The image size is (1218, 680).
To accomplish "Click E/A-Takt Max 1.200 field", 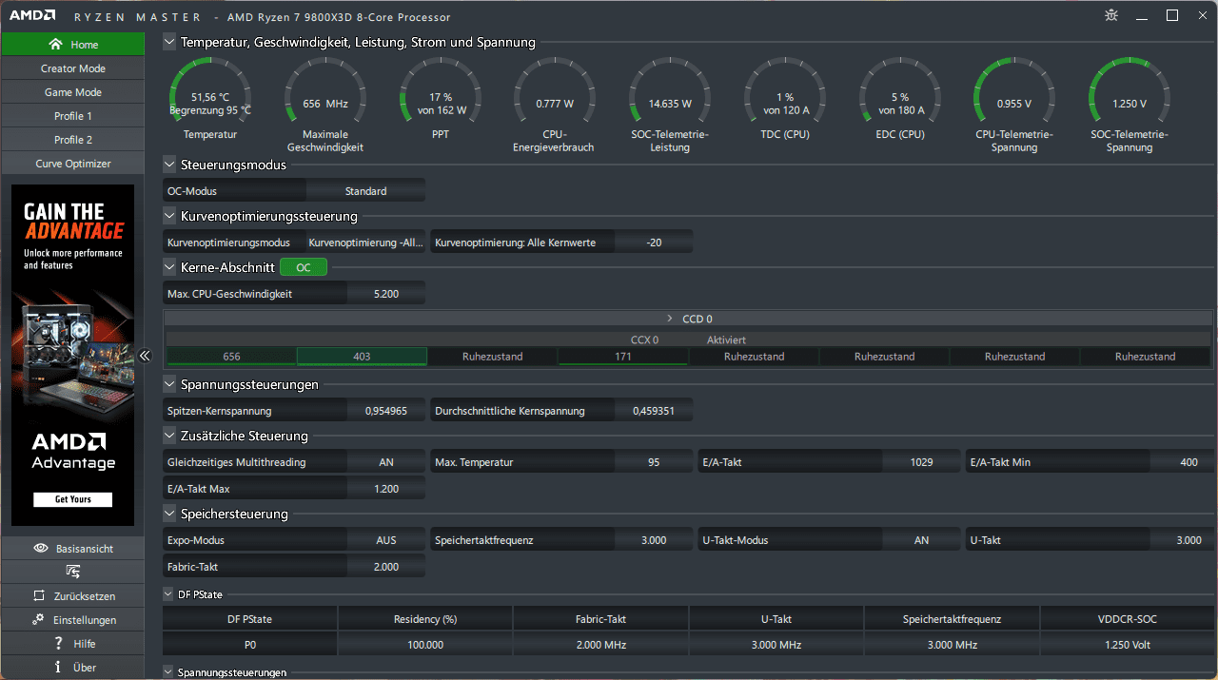I will 386,489.
